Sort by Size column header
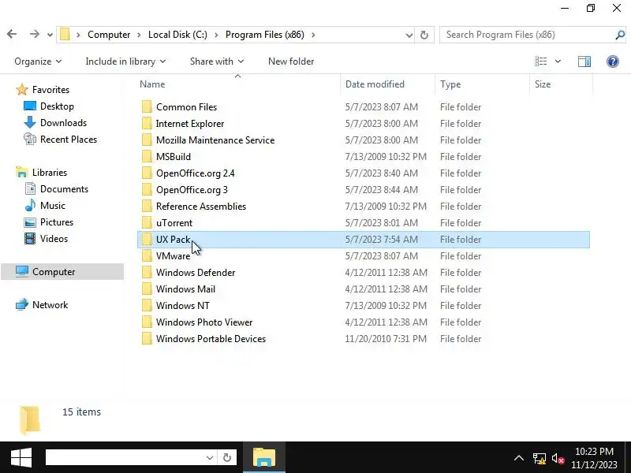 [x=542, y=84]
